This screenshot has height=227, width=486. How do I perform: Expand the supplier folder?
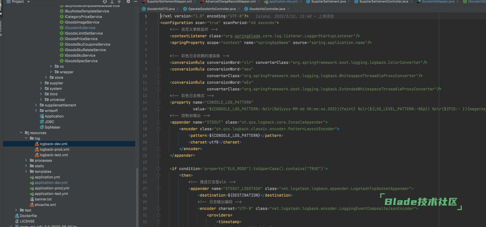(x=41, y=83)
